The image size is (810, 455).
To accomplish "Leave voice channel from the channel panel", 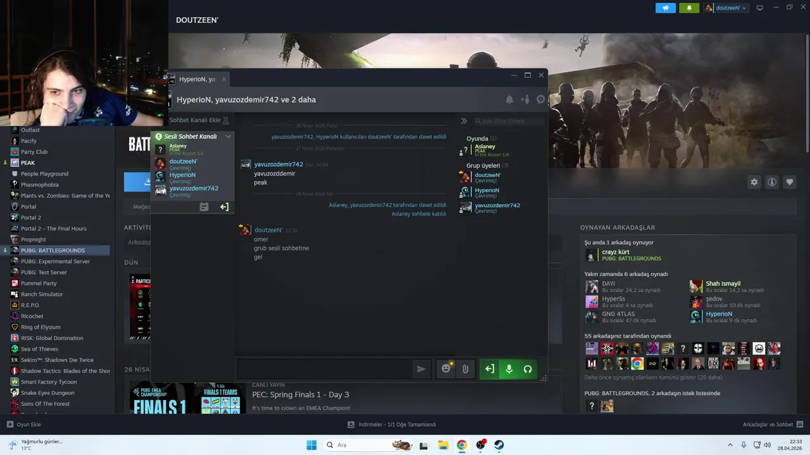I will click(224, 207).
